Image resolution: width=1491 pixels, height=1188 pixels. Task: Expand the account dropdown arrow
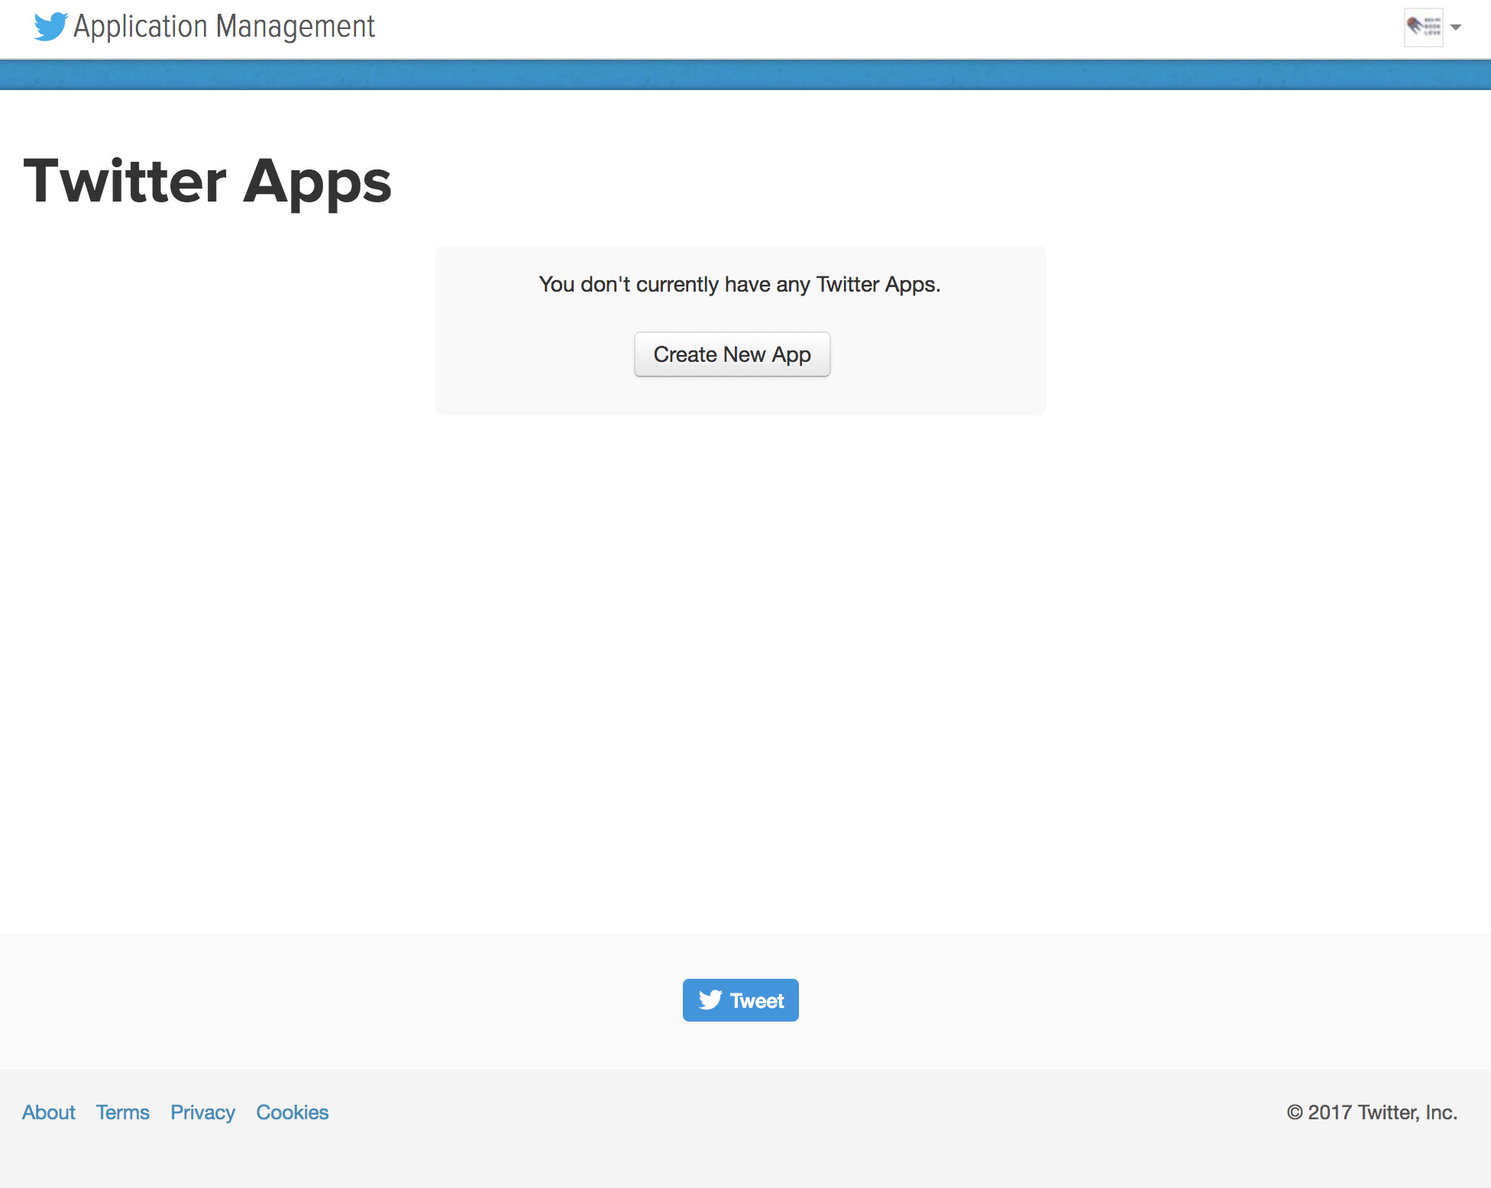(1456, 27)
